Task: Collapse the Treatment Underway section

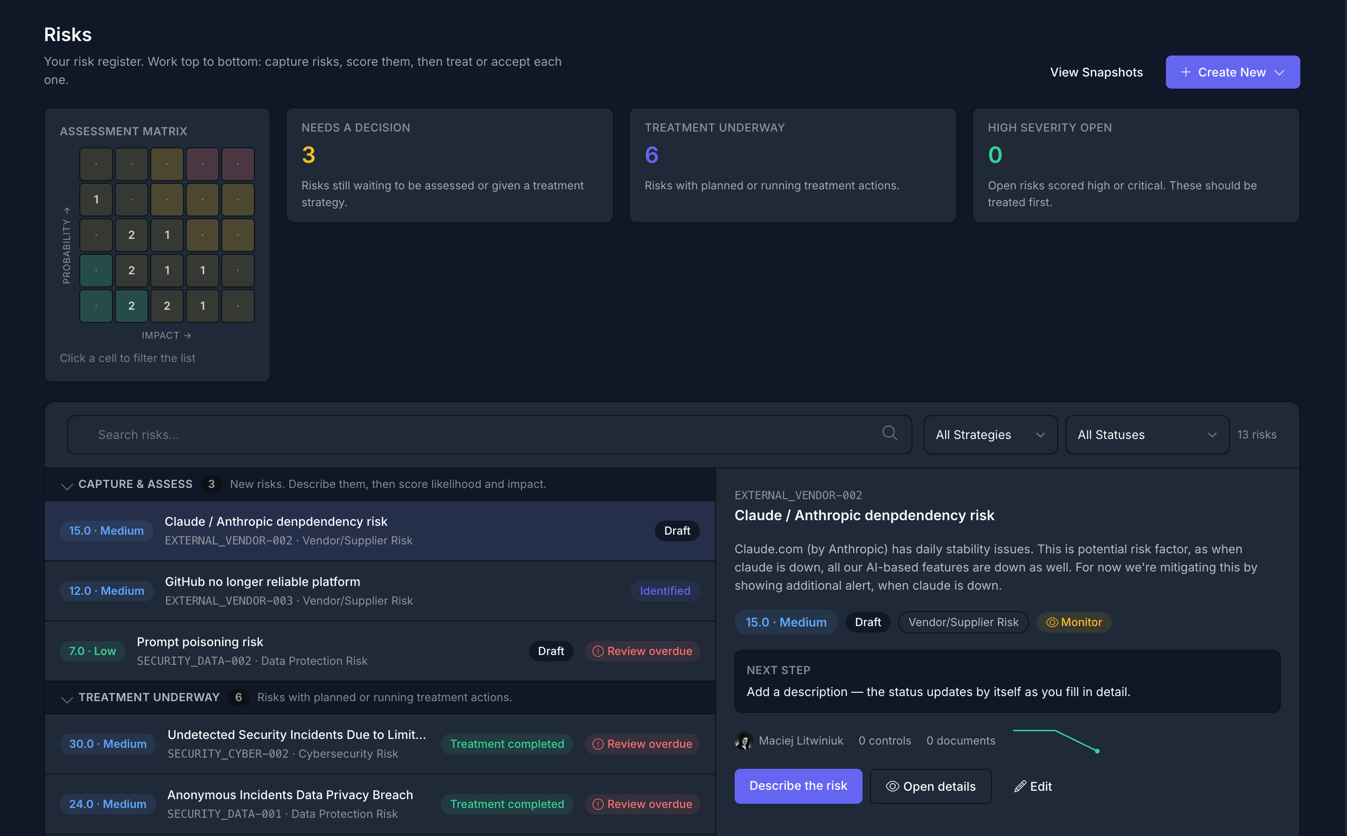Action: click(x=67, y=698)
